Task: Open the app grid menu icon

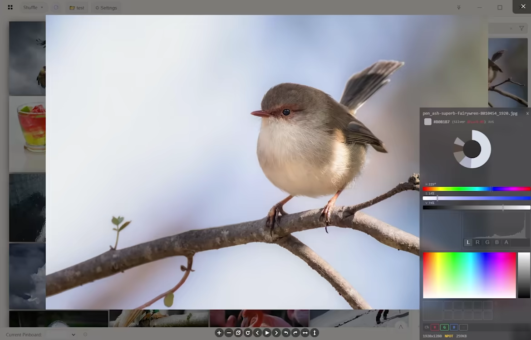Action: 10,7
